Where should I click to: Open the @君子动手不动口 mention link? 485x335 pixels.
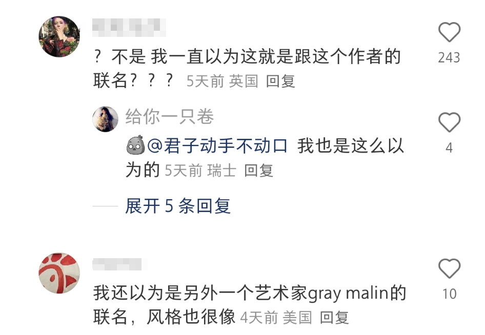click(x=217, y=145)
